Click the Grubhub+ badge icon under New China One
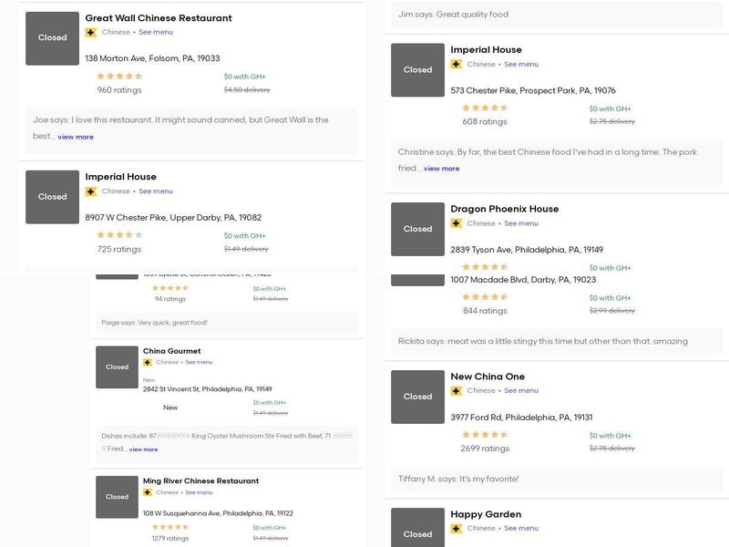Image resolution: width=729 pixels, height=547 pixels. pos(456,390)
